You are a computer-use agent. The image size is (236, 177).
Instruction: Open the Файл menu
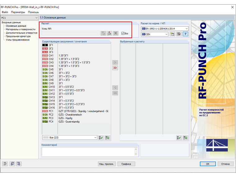point(5,12)
